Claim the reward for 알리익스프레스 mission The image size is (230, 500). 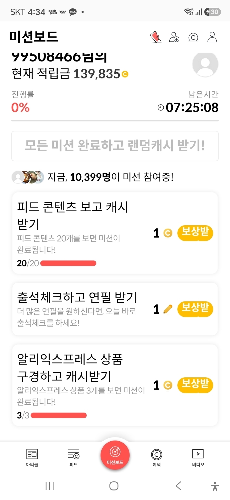(195, 385)
